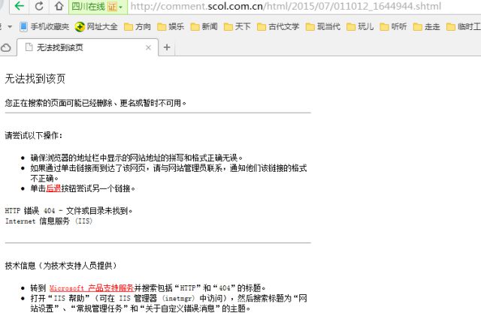This screenshot has height=316, width=481.
Task: Click the address bar URL field
Action: 301,7
